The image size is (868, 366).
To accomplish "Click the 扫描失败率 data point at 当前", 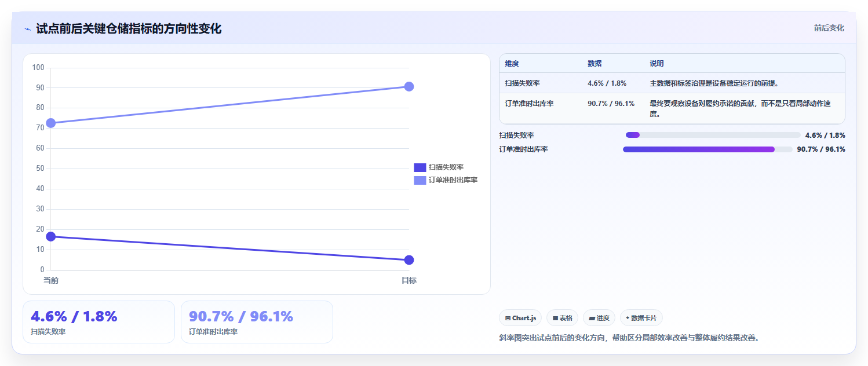I will pos(51,236).
